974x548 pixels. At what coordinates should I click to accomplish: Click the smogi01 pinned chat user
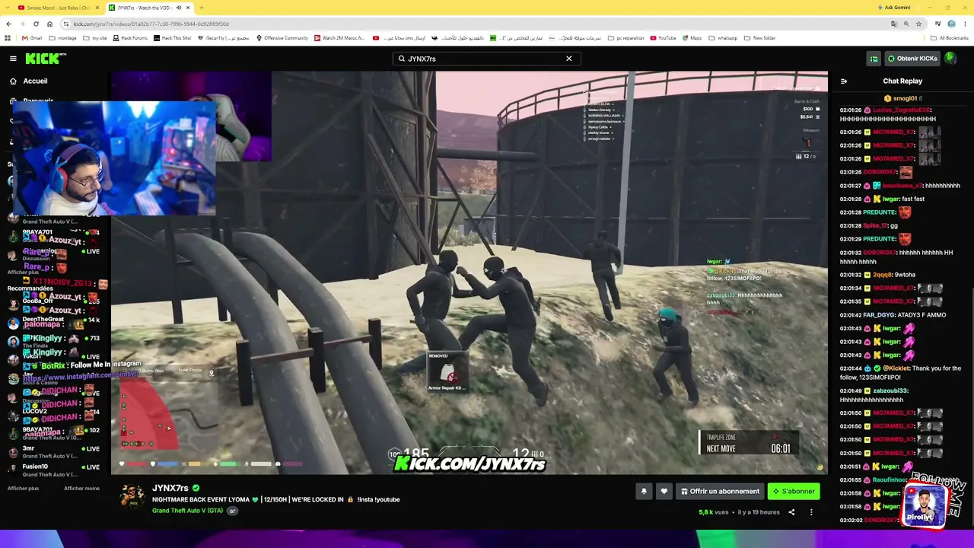tap(902, 98)
